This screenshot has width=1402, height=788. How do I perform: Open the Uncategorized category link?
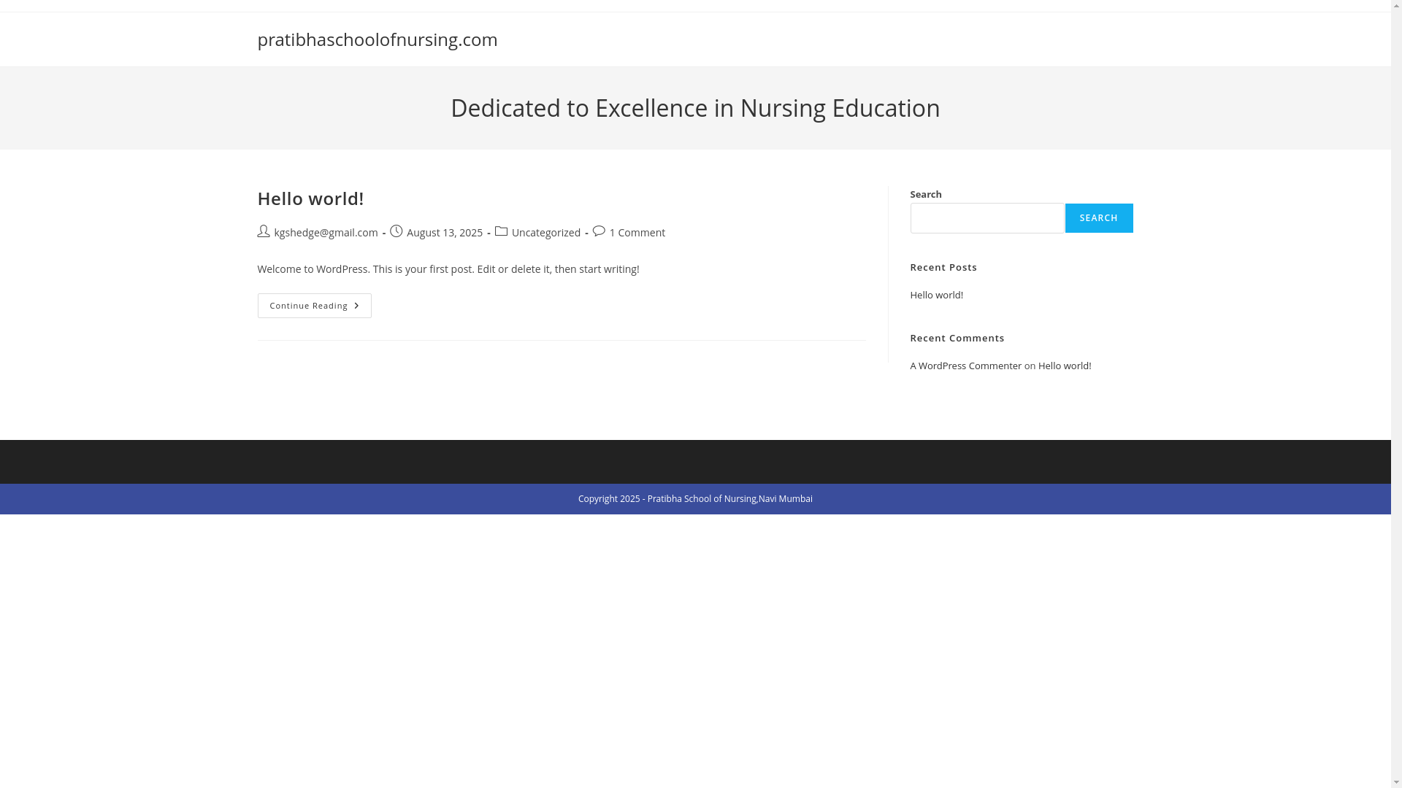pos(546,233)
